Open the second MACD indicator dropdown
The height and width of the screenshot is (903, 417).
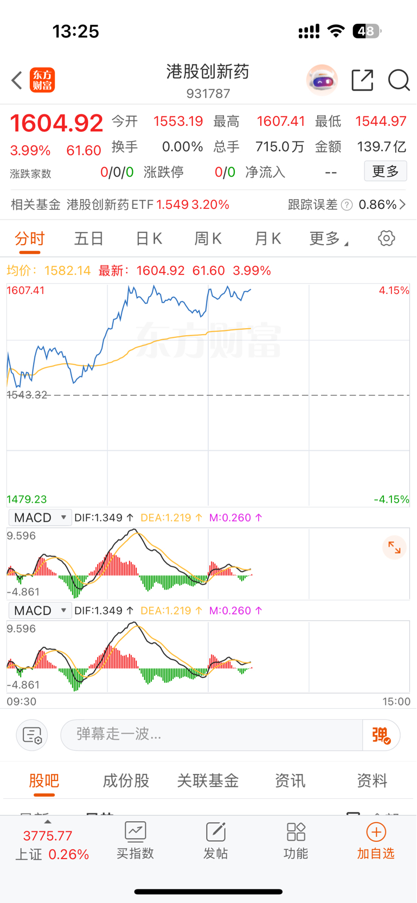tap(40, 611)
